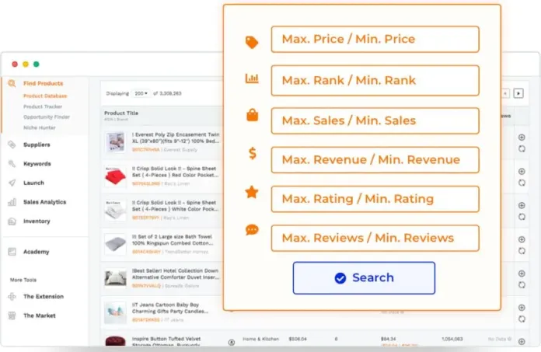Open Suppliers via its sidebar icon
Screen dimensions: 541x352
click(x=12, y=145)
